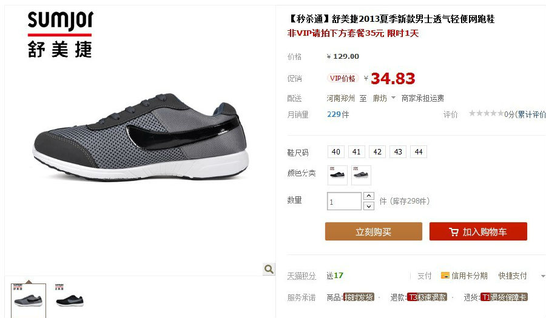Click 立刻购买 buy now button
The height and width of the screenshot is (318, 546).
(x=374, y=231)
